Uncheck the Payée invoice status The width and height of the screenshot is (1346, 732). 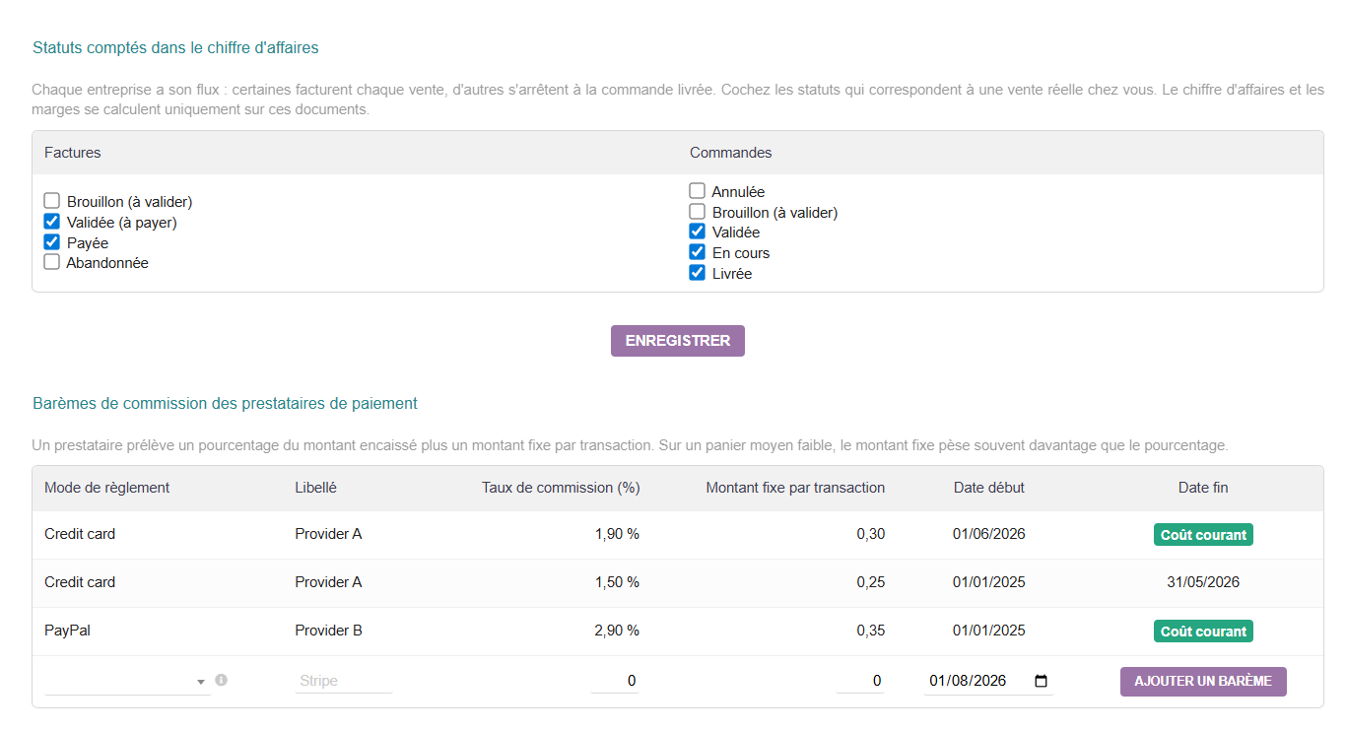pyautogui.click(x=52, y=242)
